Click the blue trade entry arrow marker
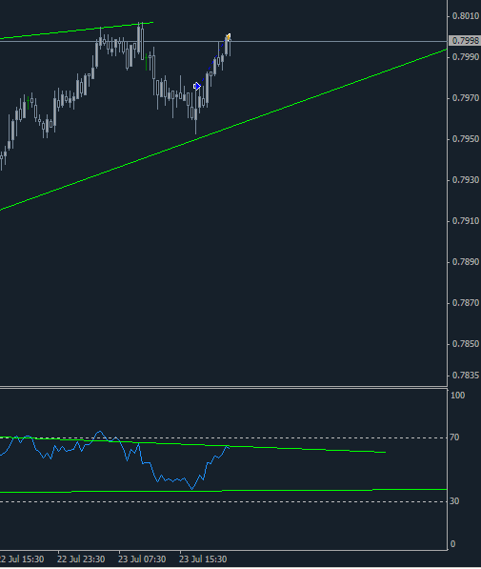 click(x=197, y=87)
